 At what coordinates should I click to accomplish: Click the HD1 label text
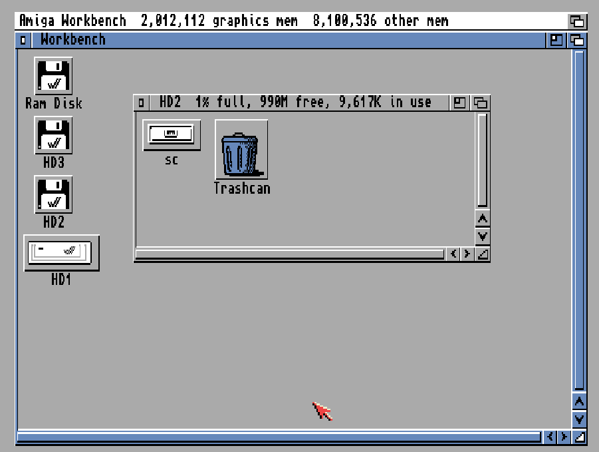tap(61, 280)
